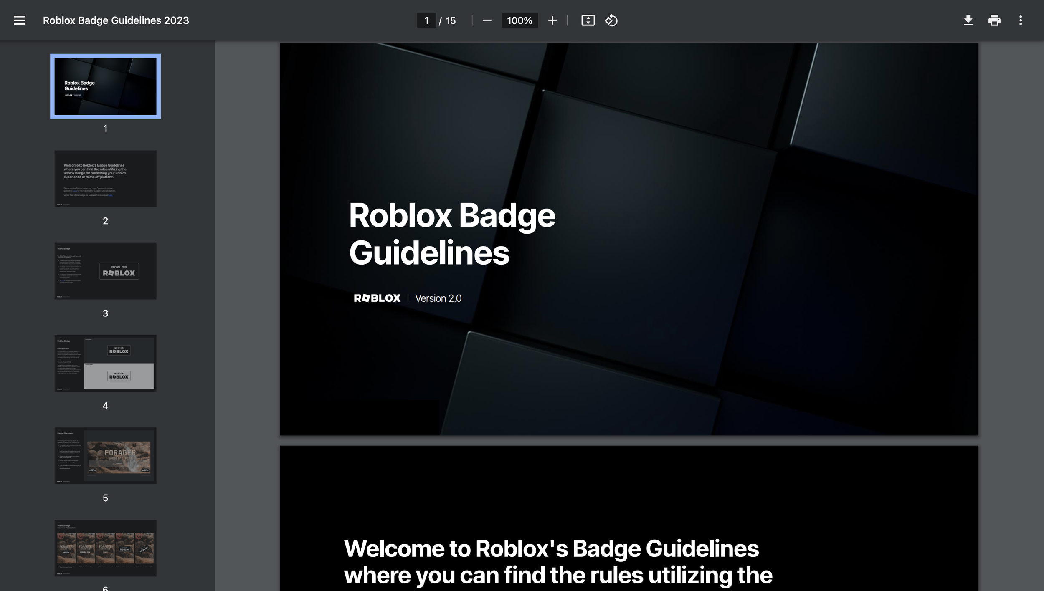
Task: Click the Roblox Badge Guidelines 2023 title
Action: (x=116, y=20)
